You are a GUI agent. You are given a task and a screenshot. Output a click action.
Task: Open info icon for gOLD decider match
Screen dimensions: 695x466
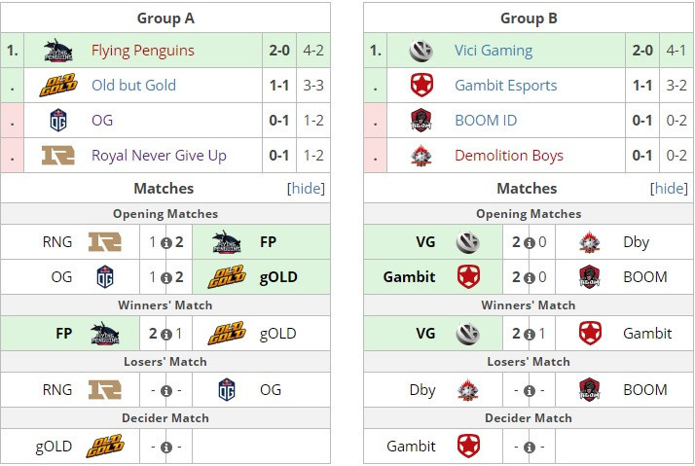pos(166,448)
